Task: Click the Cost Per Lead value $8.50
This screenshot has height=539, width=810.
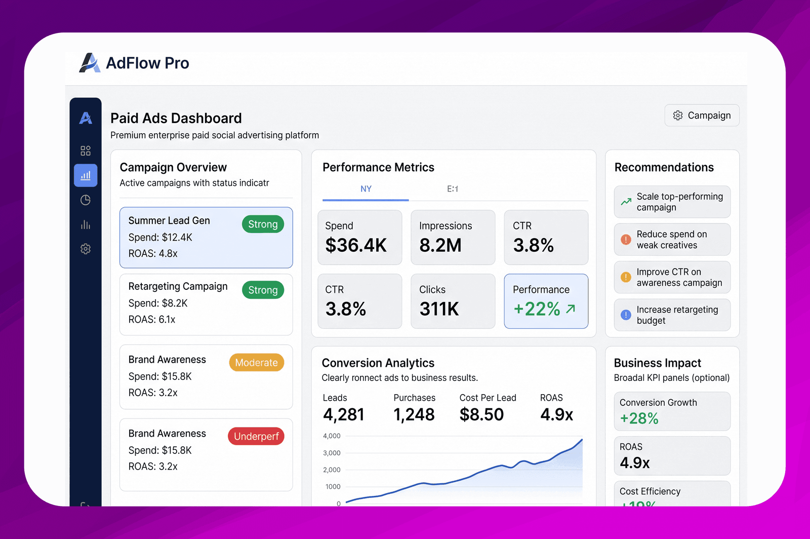Action: 481,414
